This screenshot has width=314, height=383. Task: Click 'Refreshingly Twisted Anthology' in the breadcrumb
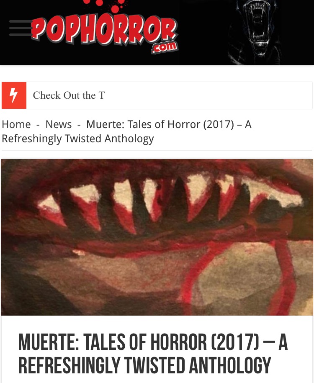pos(78,139)
